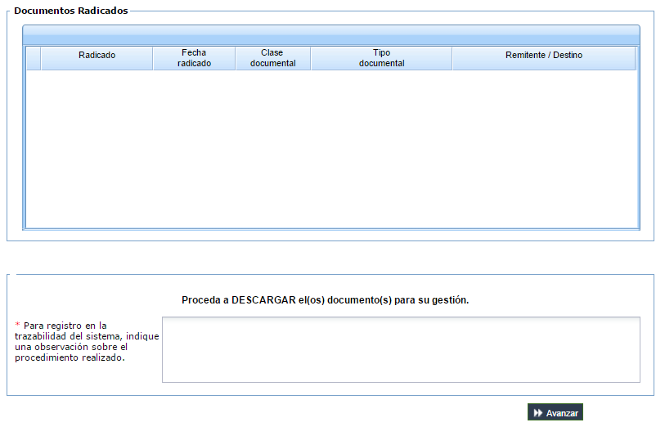Click divider between Tipo documental and Remitente
This screenshot has width=665, height=427.
tap(452, 58)
